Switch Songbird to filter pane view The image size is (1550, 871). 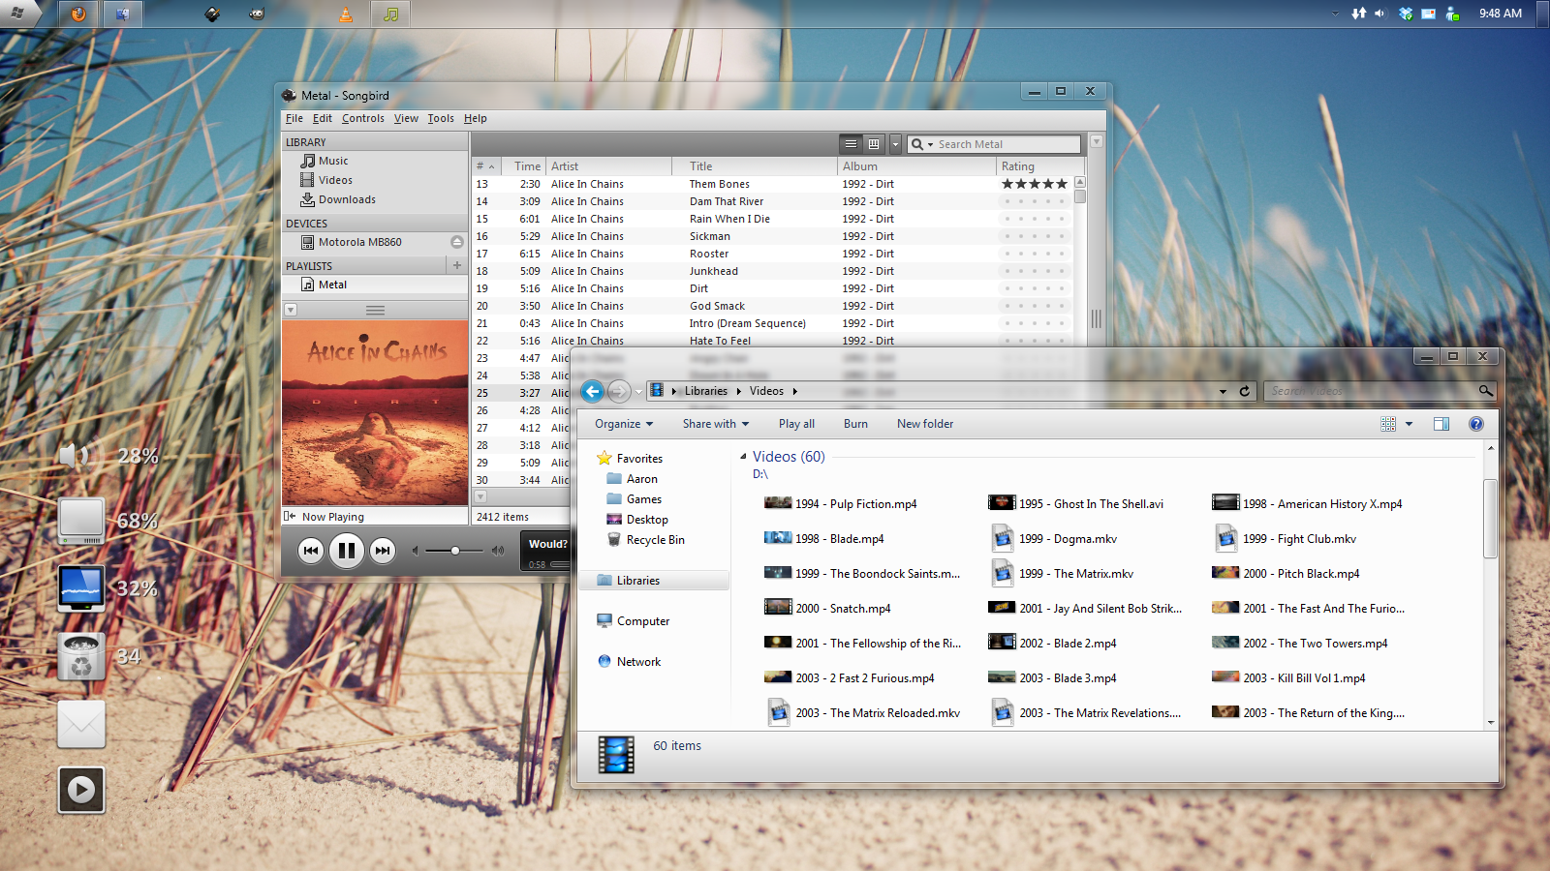click(x=874, y=144)
